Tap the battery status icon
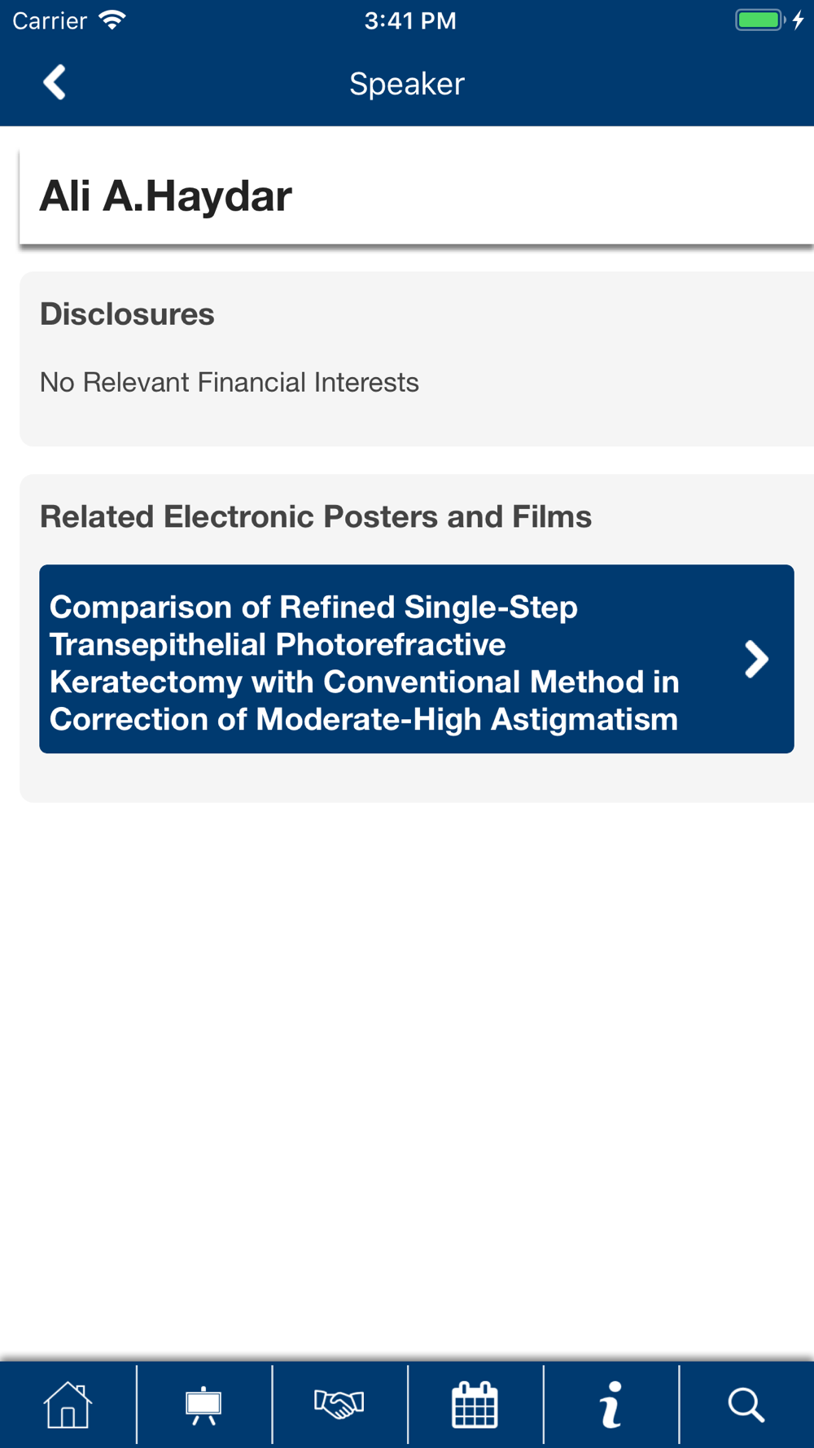This screenshot has width=814, height=1448. (x=760, y=20)
